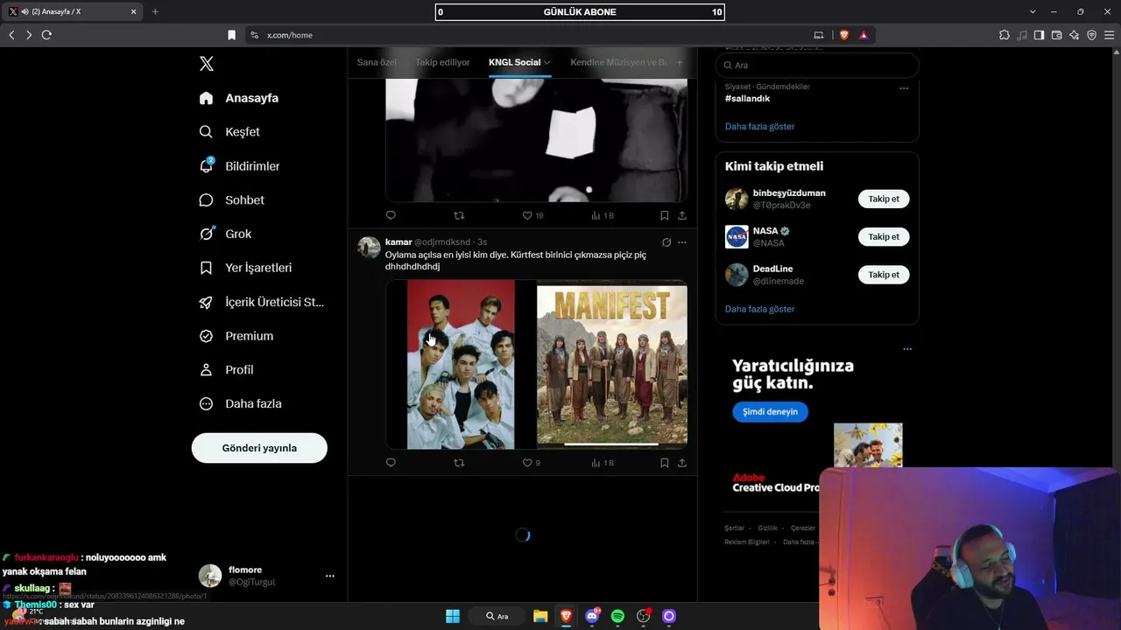
Task: Go to Anasayfa in the sidebar
Action: coord(239,98)
